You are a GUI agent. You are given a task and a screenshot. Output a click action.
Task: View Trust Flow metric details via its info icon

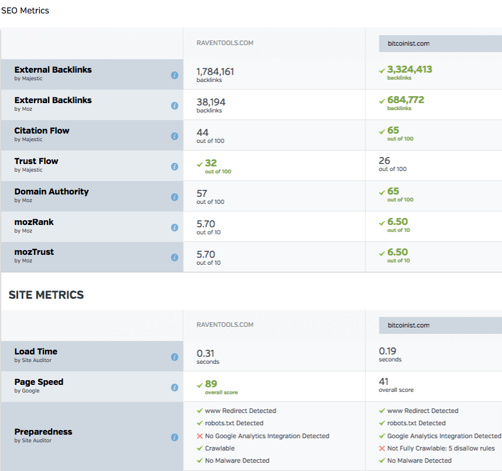[174, 166]
